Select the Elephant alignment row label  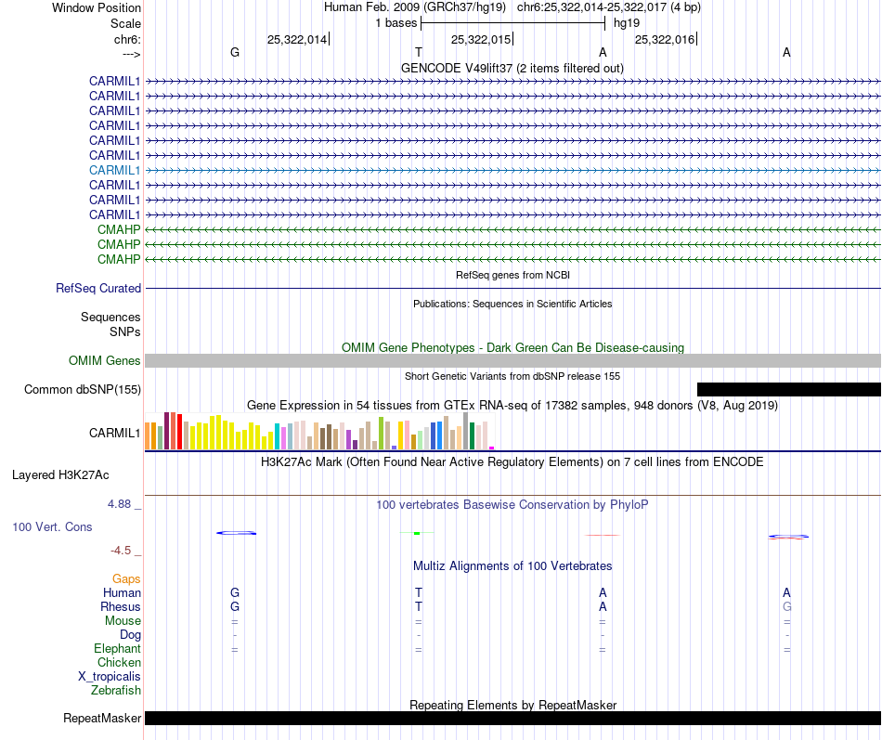click(117, 648)
